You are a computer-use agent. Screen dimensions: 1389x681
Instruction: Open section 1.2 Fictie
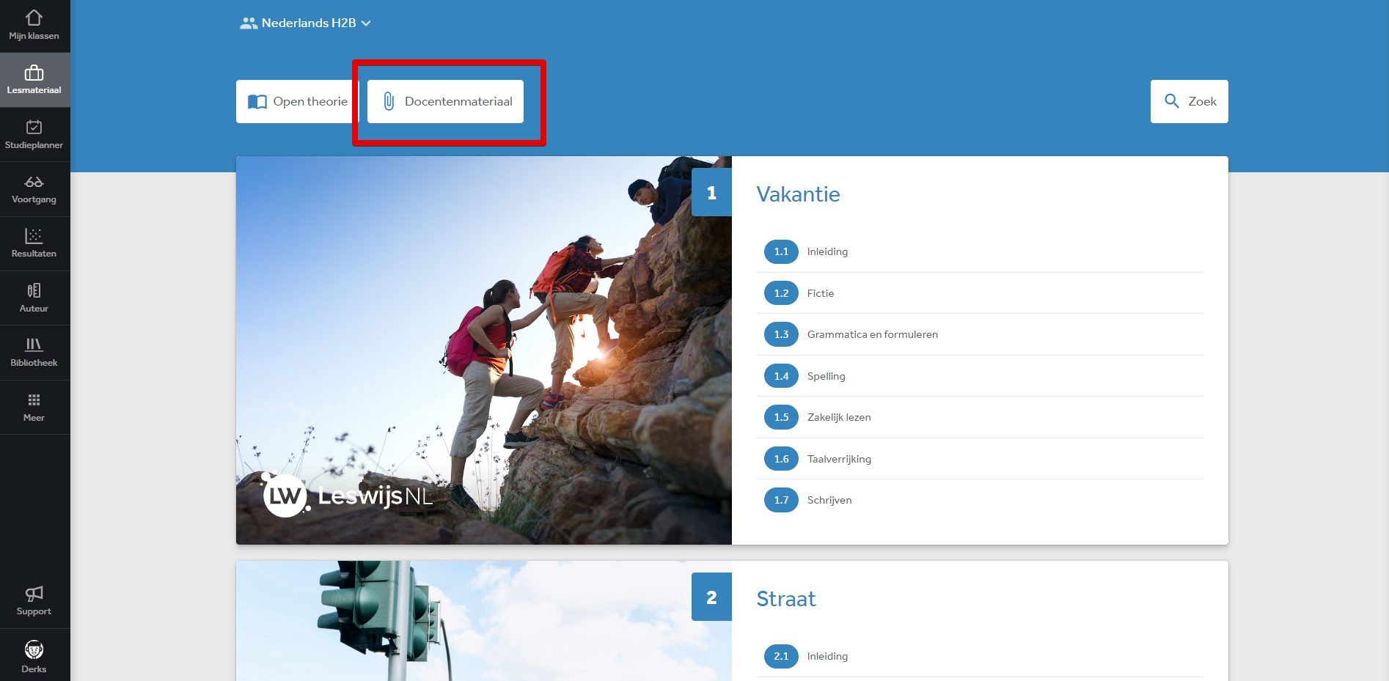(980, 293)
